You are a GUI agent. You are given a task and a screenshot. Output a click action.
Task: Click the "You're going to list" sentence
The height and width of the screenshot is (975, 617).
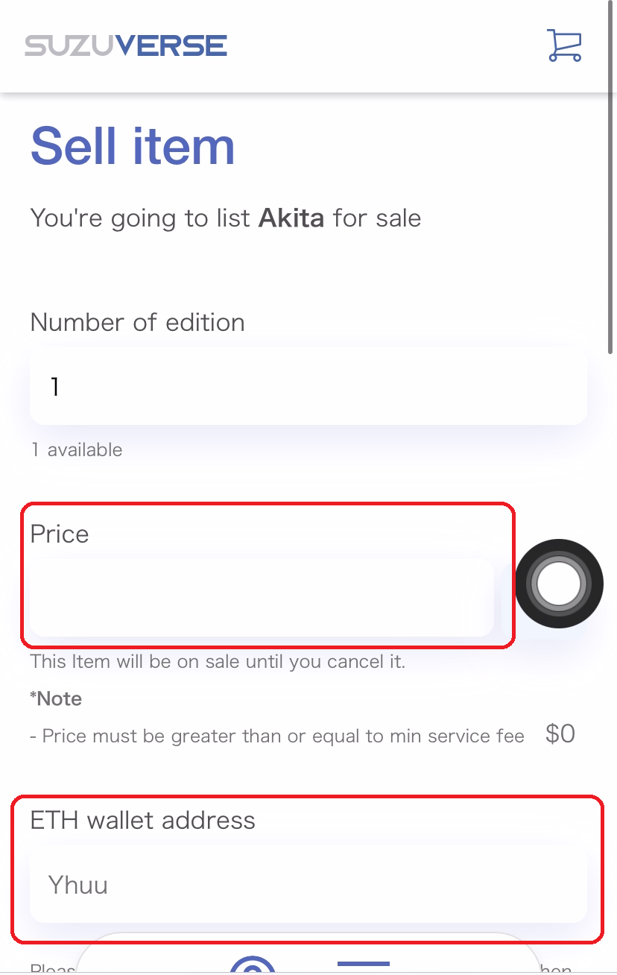[x=142, y=218]
